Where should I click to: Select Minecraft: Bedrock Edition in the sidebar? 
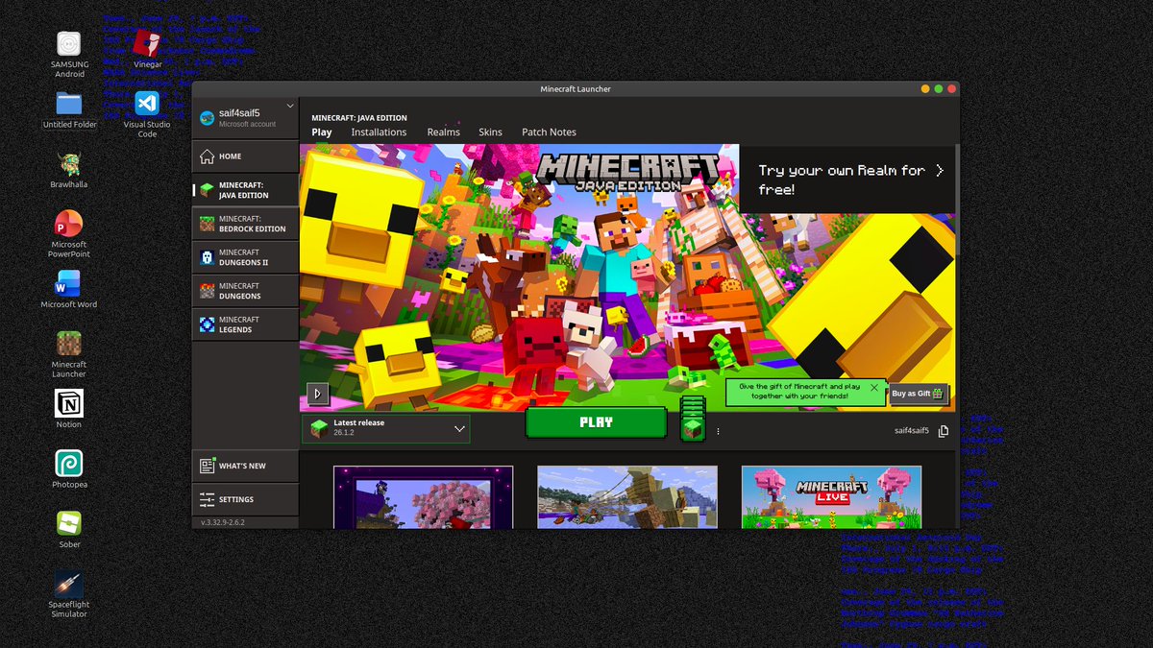tap(245, 224)
